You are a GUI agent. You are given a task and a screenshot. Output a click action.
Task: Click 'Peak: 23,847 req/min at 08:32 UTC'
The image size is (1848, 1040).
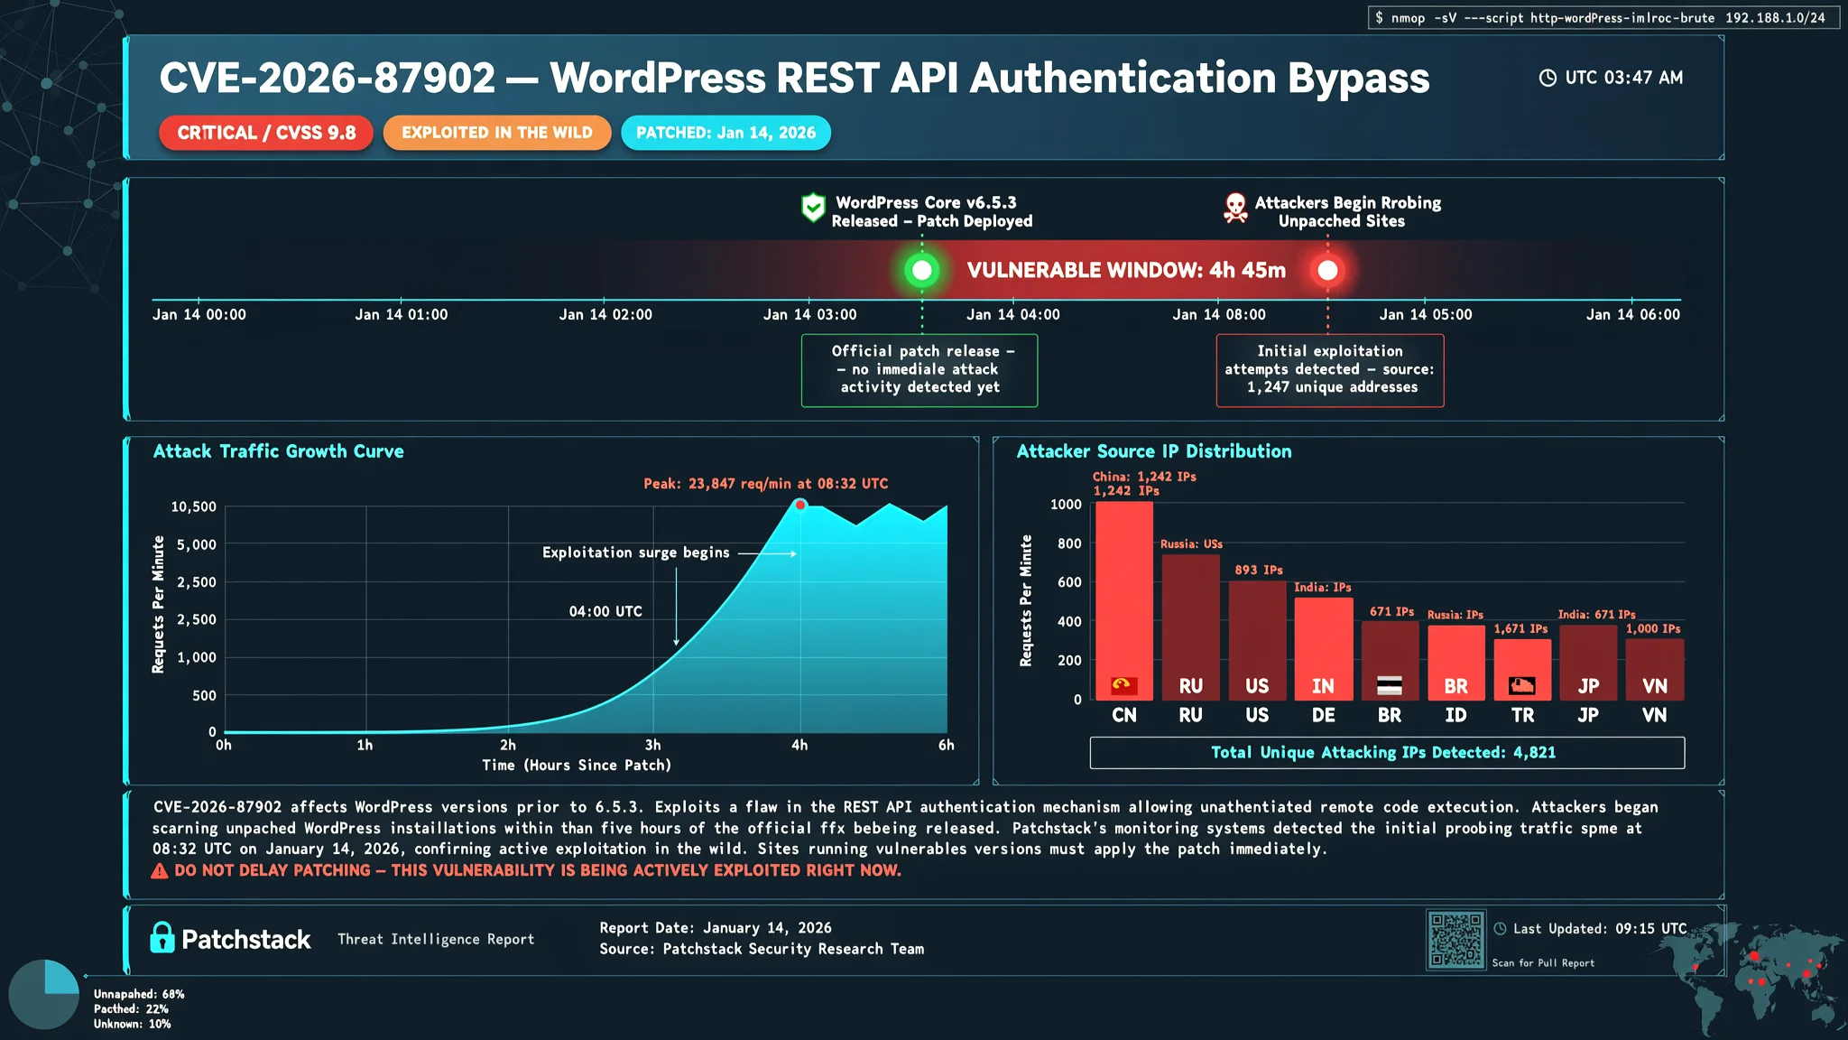click(765, 484)
